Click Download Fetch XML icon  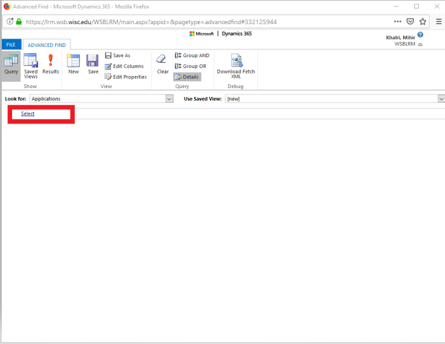click(x=236, y=64)
